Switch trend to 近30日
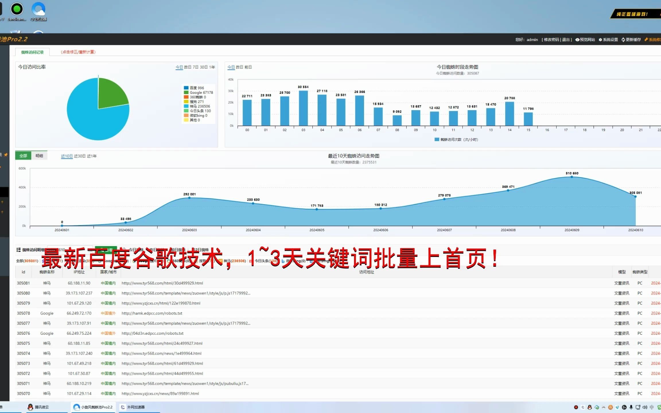 tap(80, 156)
